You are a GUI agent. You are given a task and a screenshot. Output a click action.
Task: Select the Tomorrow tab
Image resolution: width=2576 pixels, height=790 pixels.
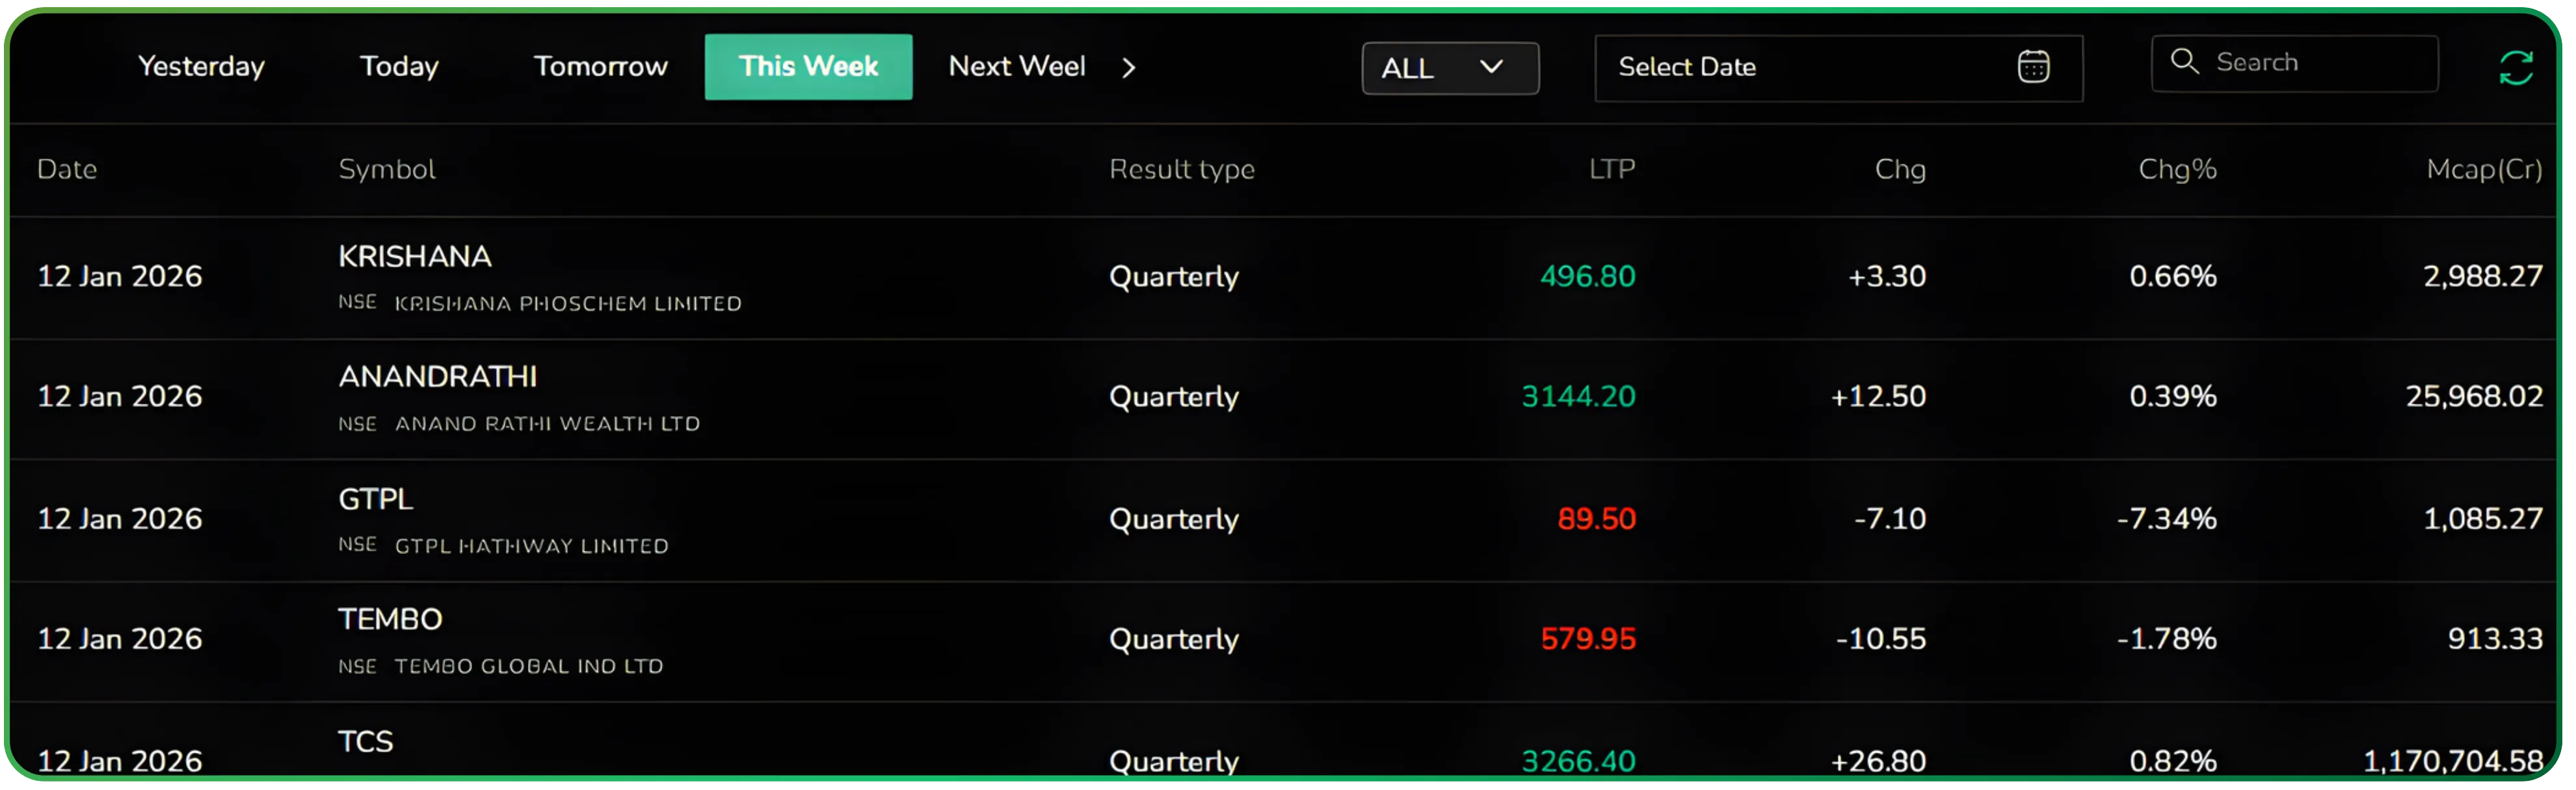[x=600, y=66]
